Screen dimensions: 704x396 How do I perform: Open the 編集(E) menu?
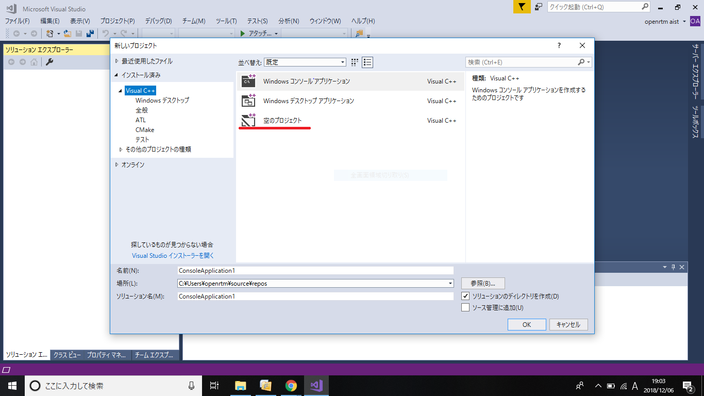[50, 21]
